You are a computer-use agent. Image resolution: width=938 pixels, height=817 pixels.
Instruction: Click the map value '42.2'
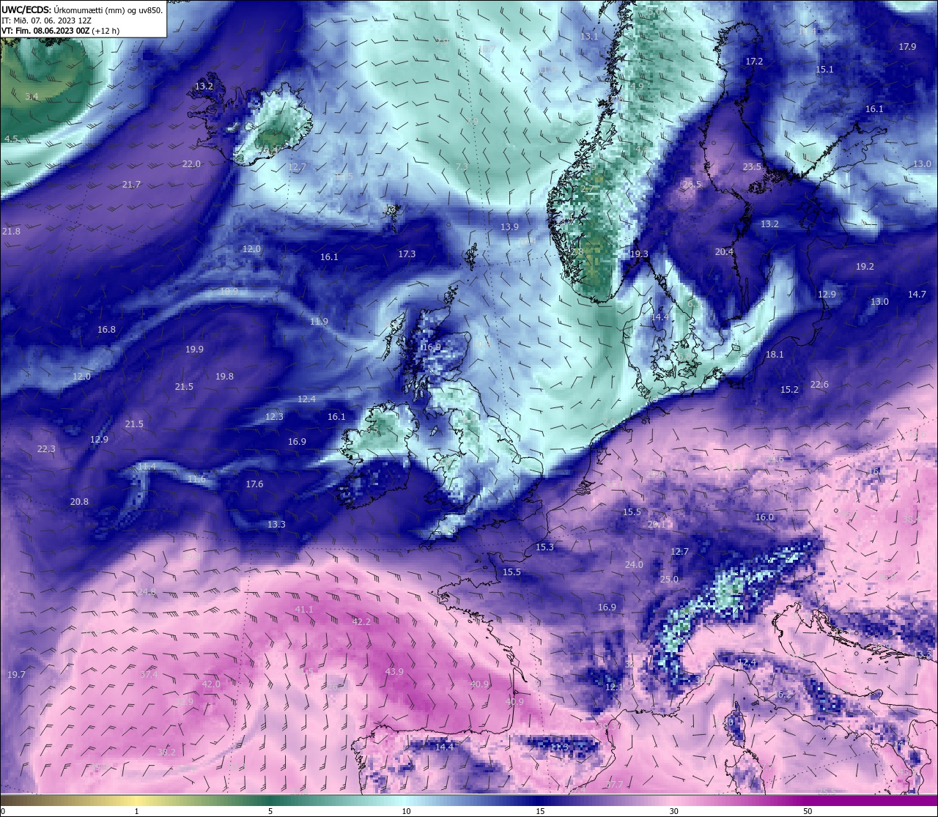[361, 621]
